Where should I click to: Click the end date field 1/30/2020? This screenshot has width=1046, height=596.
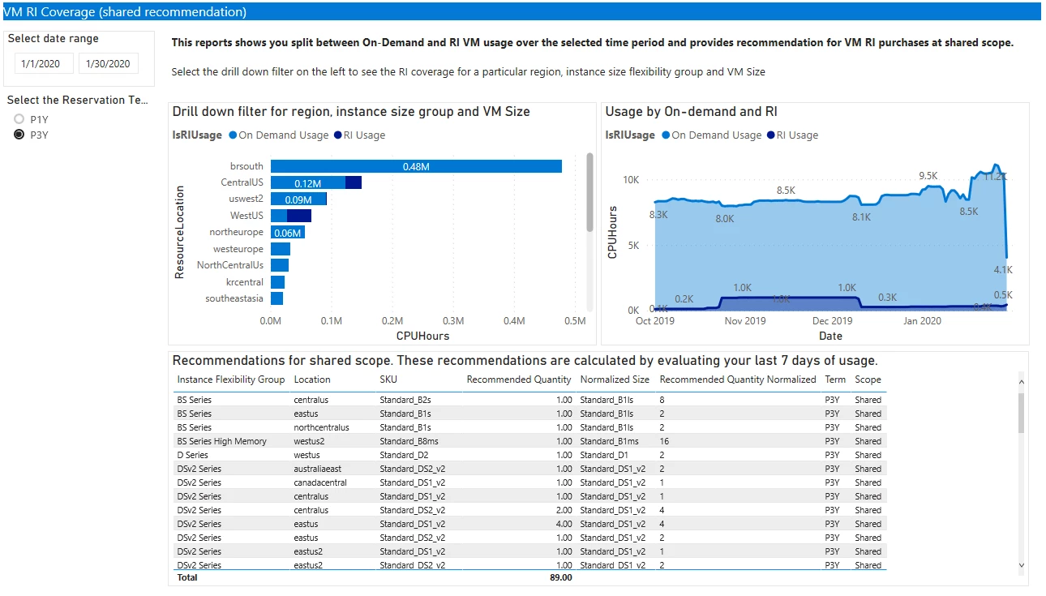[x=109, y=64]
